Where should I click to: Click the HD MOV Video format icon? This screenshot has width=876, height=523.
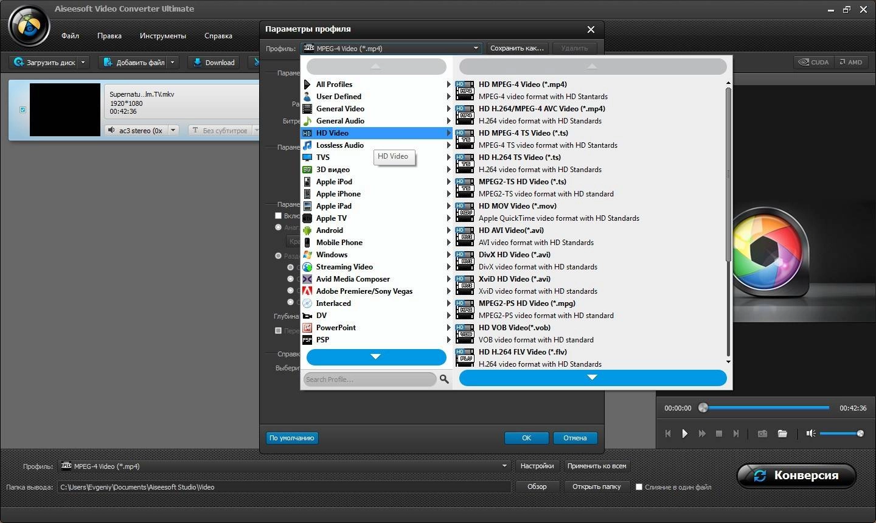(x=465, y=212)
